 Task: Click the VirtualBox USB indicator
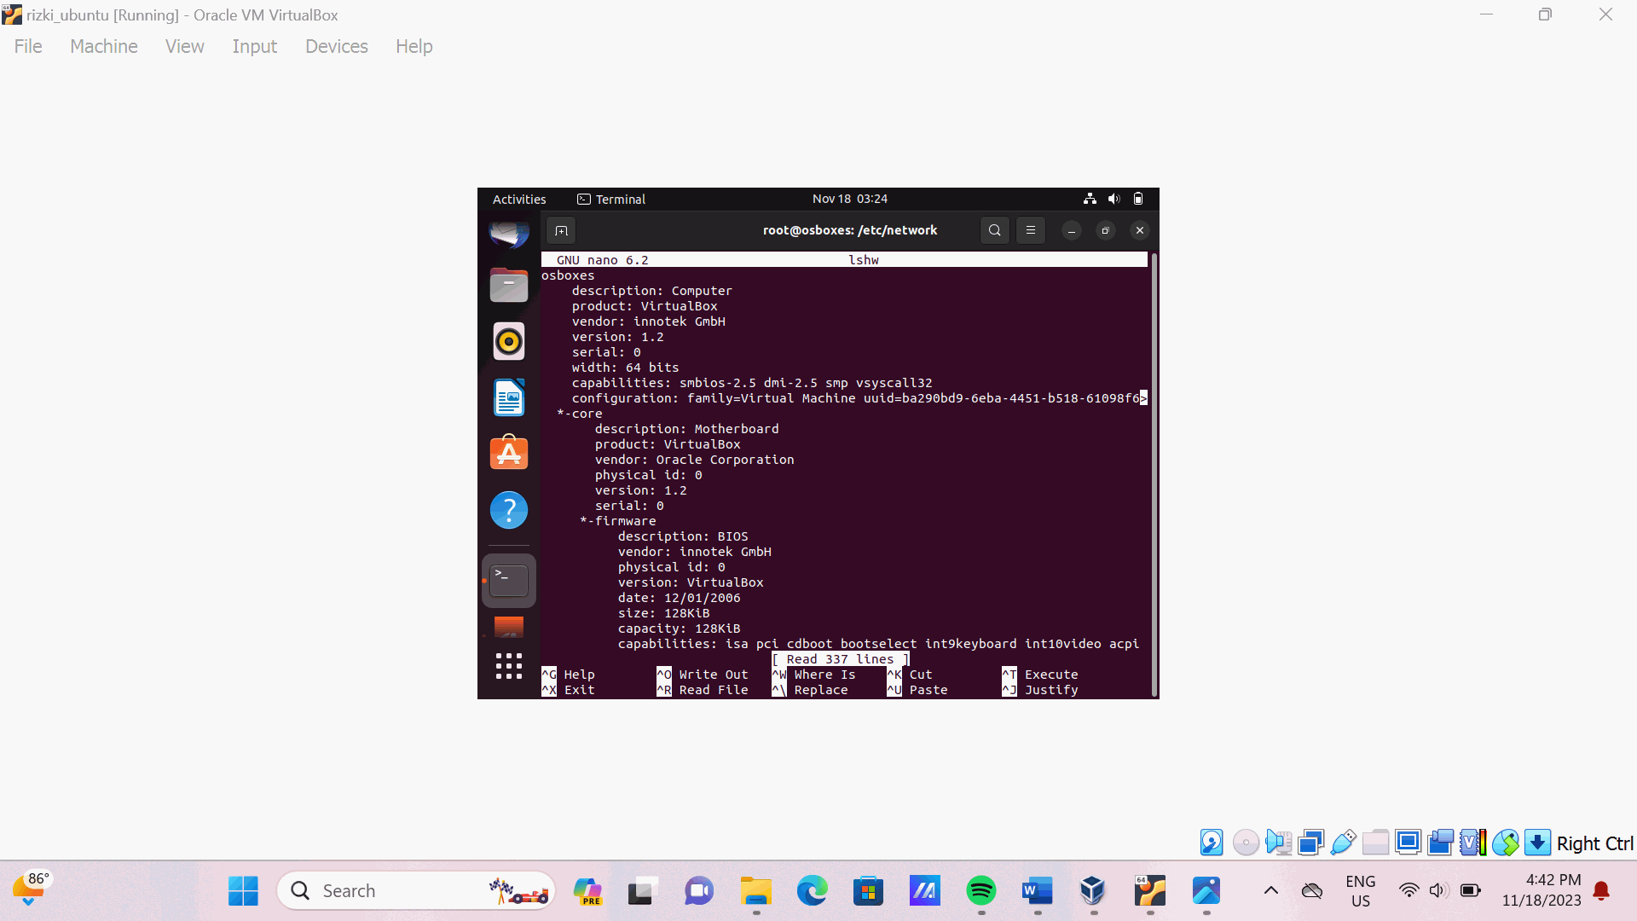1343,843
